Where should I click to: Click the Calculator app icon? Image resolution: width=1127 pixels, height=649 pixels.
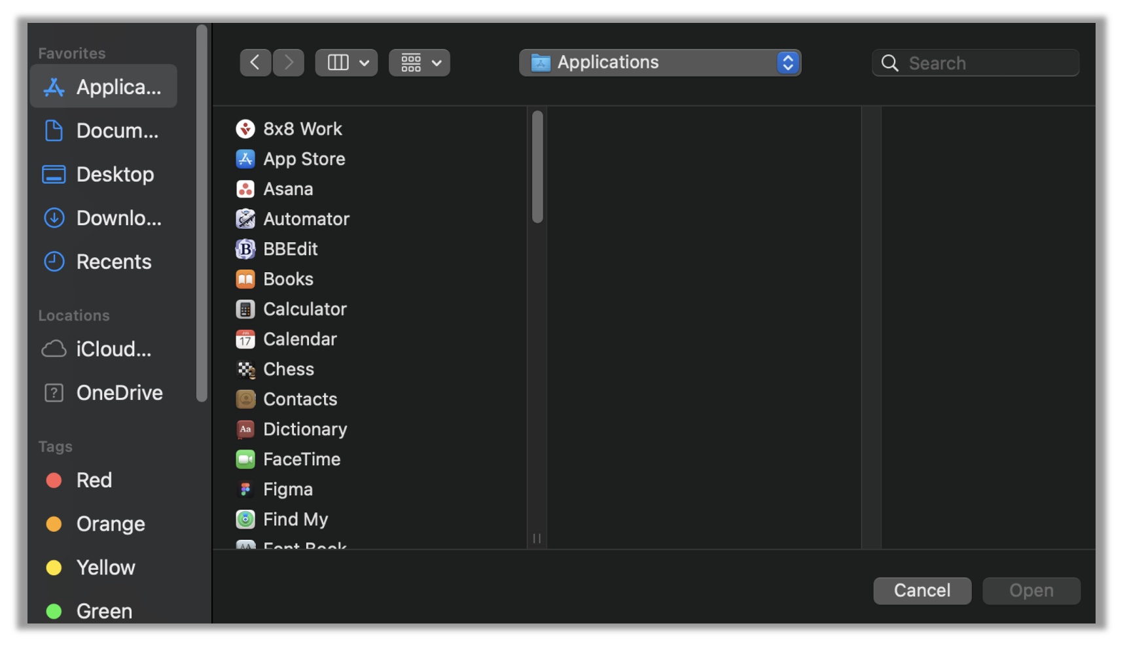(x=245, y=309)
